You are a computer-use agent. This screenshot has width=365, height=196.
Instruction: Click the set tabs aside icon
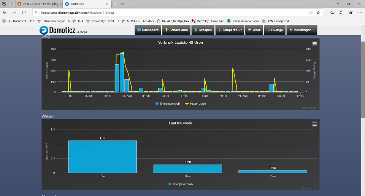coord(11,4)
